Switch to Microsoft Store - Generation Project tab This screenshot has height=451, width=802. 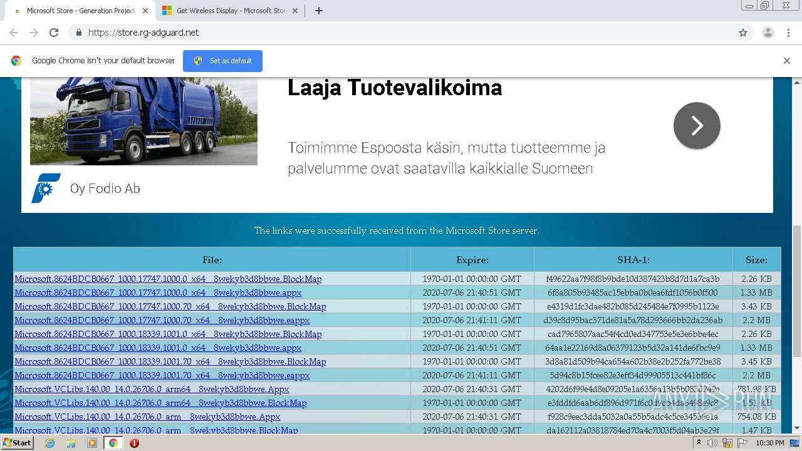click(81, 11)
